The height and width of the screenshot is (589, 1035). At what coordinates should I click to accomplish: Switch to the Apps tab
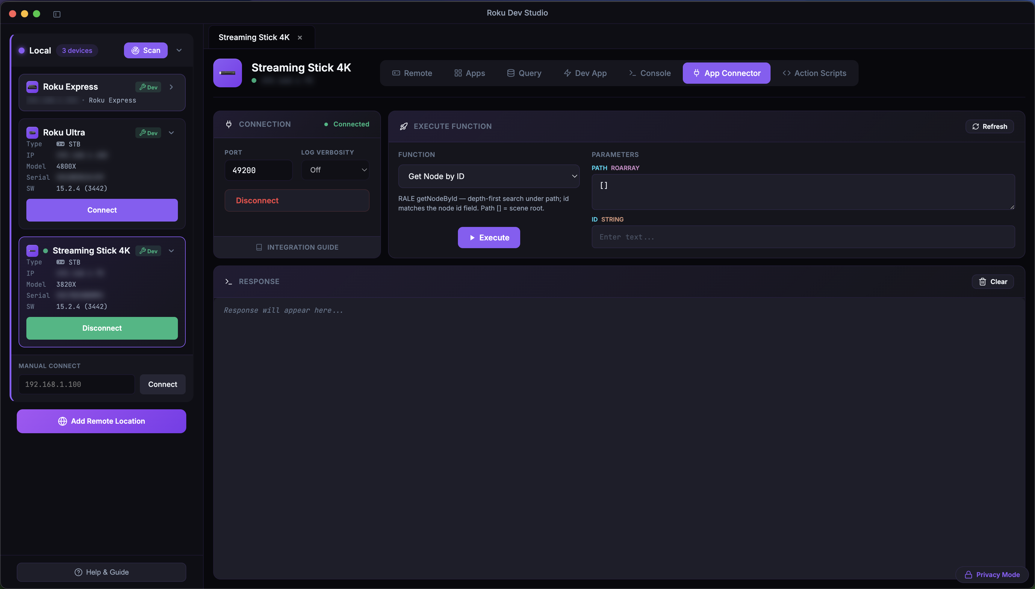pos(470,73)
